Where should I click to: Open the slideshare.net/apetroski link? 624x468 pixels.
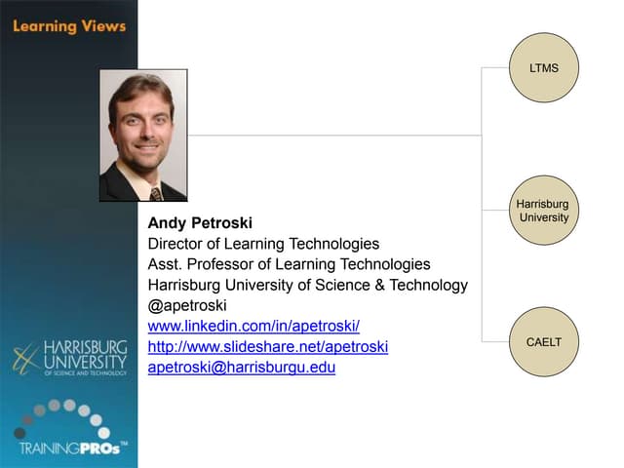point(267,347)
